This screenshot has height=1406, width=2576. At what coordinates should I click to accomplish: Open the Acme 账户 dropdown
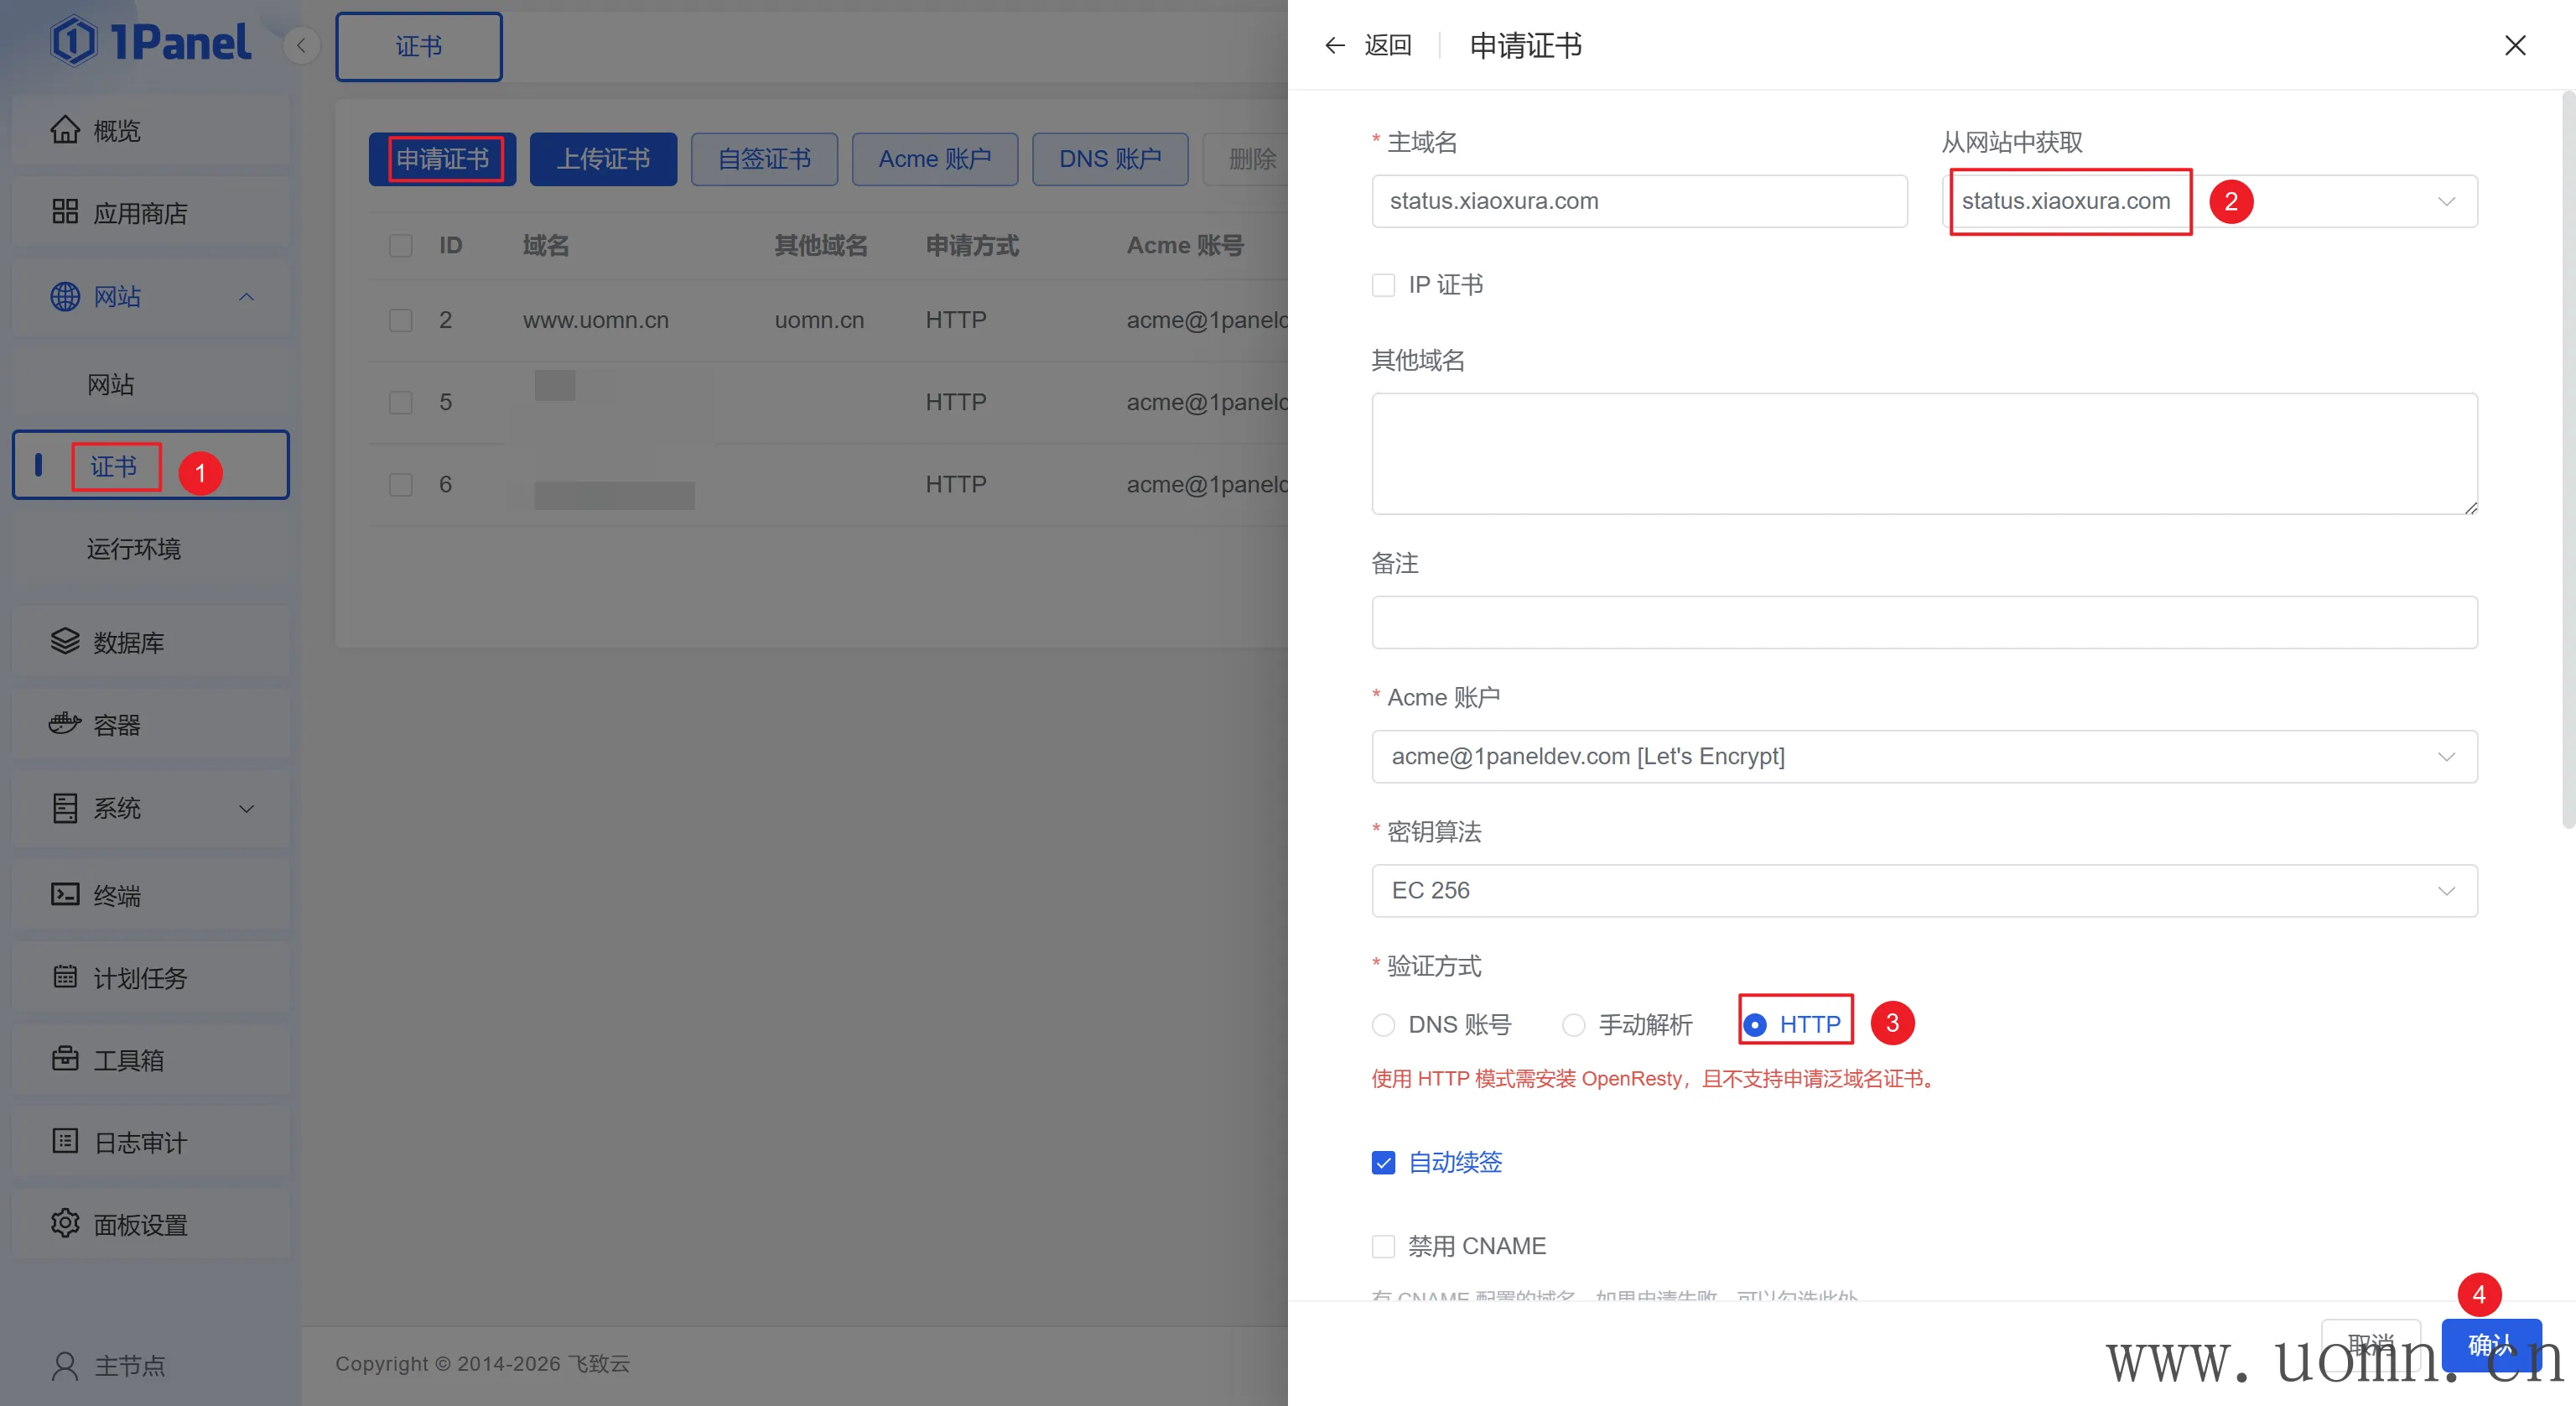(x=1923, y=757)
